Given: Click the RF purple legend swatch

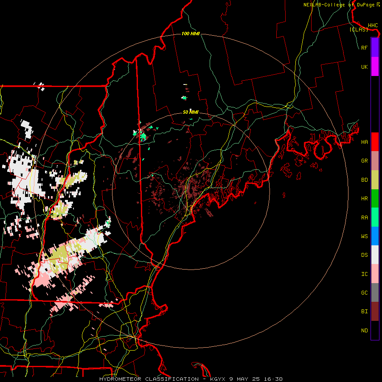Looking at the screenshot, I should 375,48.
